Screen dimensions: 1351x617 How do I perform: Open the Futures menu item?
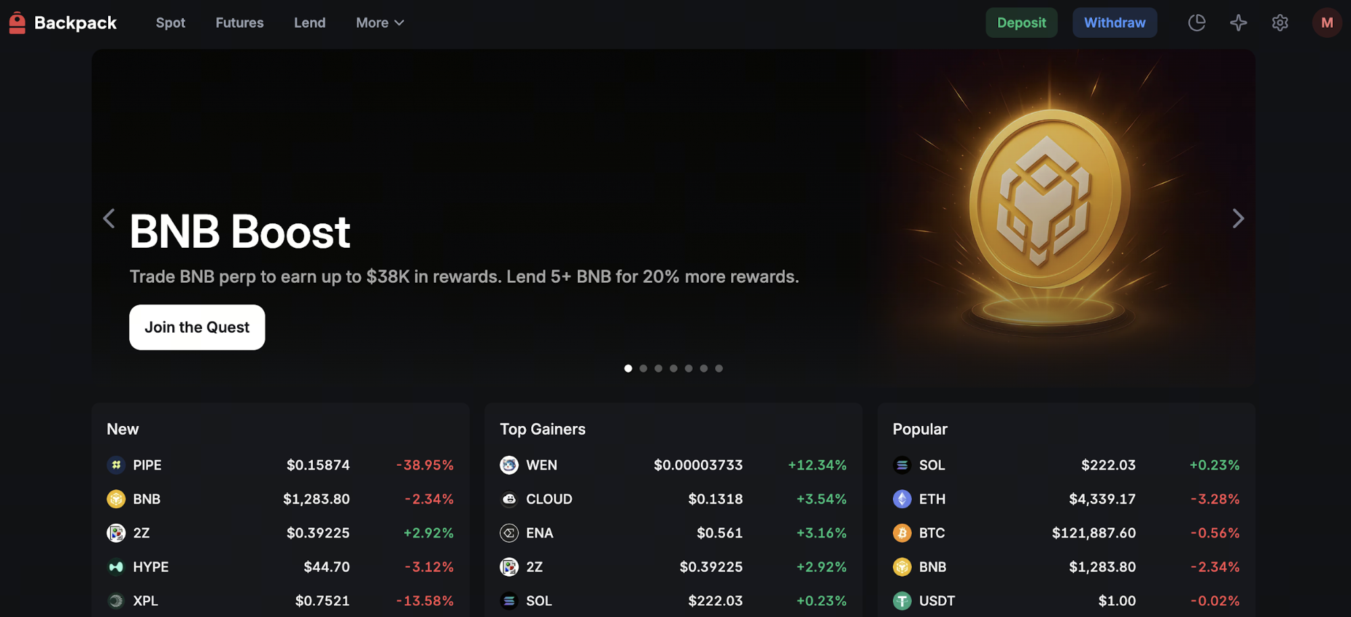(239, 23)
